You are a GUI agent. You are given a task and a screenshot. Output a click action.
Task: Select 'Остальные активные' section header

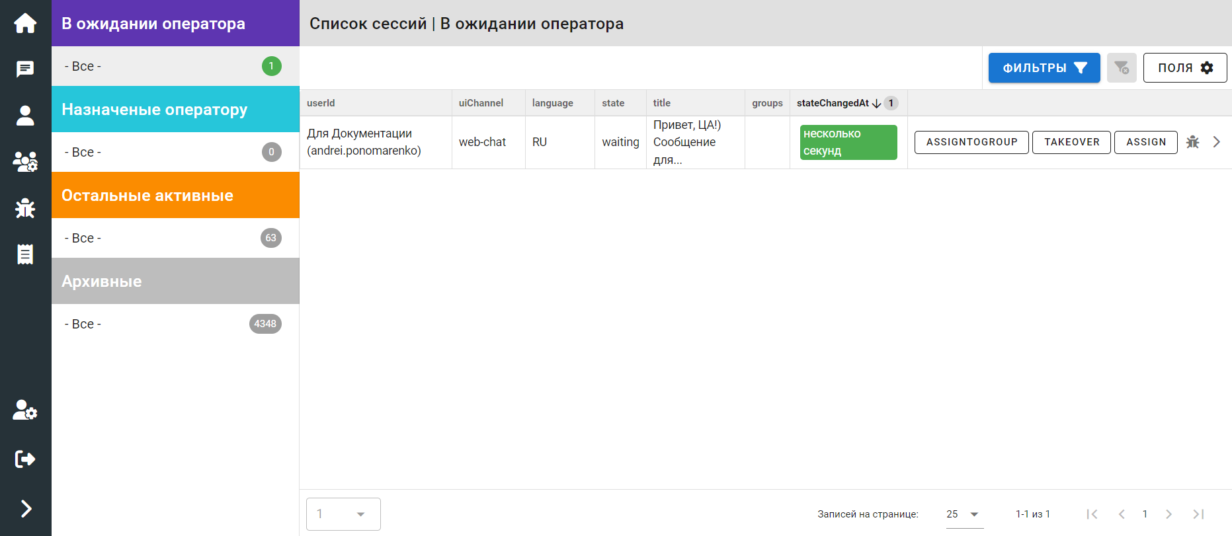[x=175, y=195]
